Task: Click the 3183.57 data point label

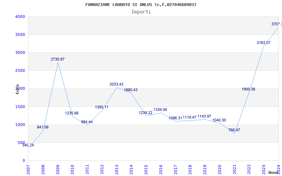Action: pos(263,43)
